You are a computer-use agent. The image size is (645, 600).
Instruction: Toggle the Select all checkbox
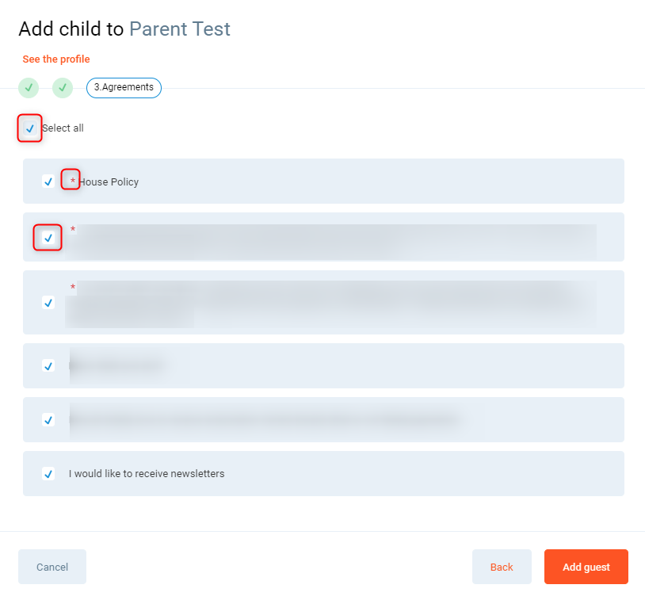point(29,128)
